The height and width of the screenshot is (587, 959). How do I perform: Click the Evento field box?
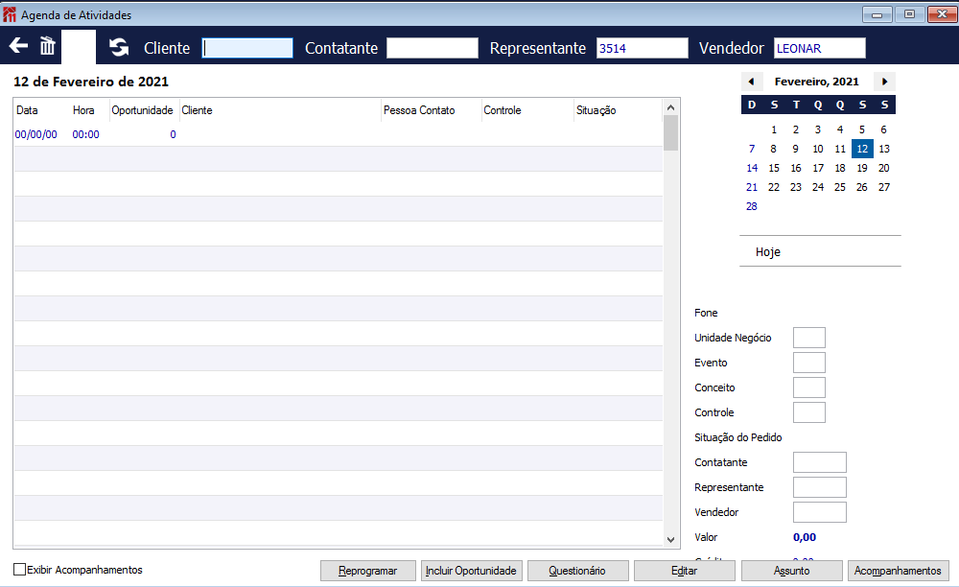click(x=809, y=363)
